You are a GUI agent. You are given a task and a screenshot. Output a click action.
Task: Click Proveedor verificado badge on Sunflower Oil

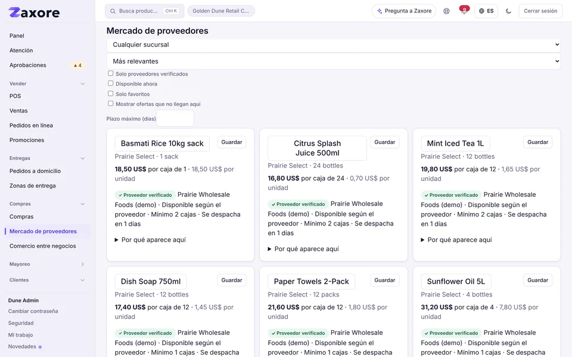point(451,333)
